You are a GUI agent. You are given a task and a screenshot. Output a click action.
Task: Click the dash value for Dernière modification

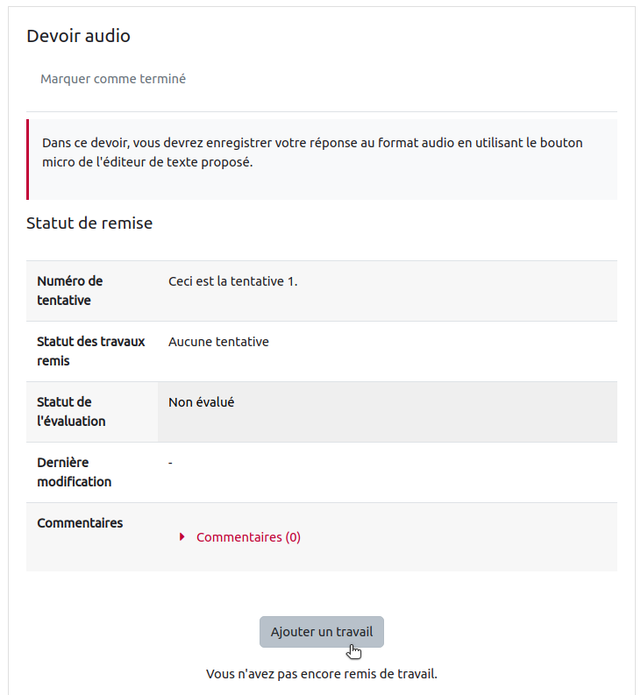(170, 463)
